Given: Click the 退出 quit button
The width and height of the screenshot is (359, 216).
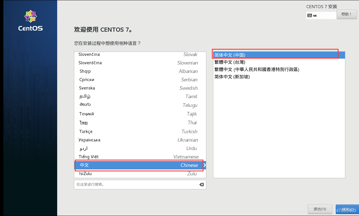Looking at the screenshot, I should (x=320, y=209).
